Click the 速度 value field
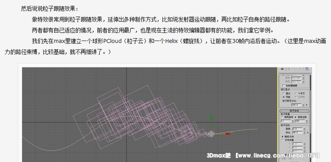 (297, 129)
